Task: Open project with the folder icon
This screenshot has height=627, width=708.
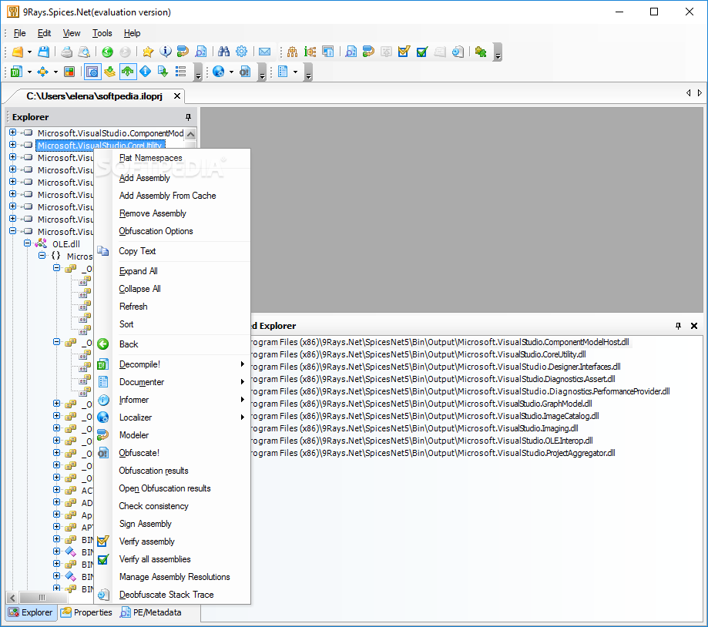Action: [17, 52]
